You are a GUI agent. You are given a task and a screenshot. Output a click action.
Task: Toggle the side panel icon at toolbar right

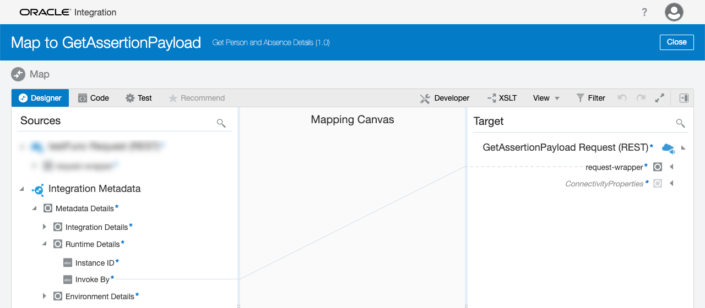(684, 98)
